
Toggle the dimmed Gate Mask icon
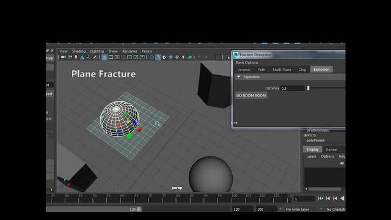pos(123,57)
